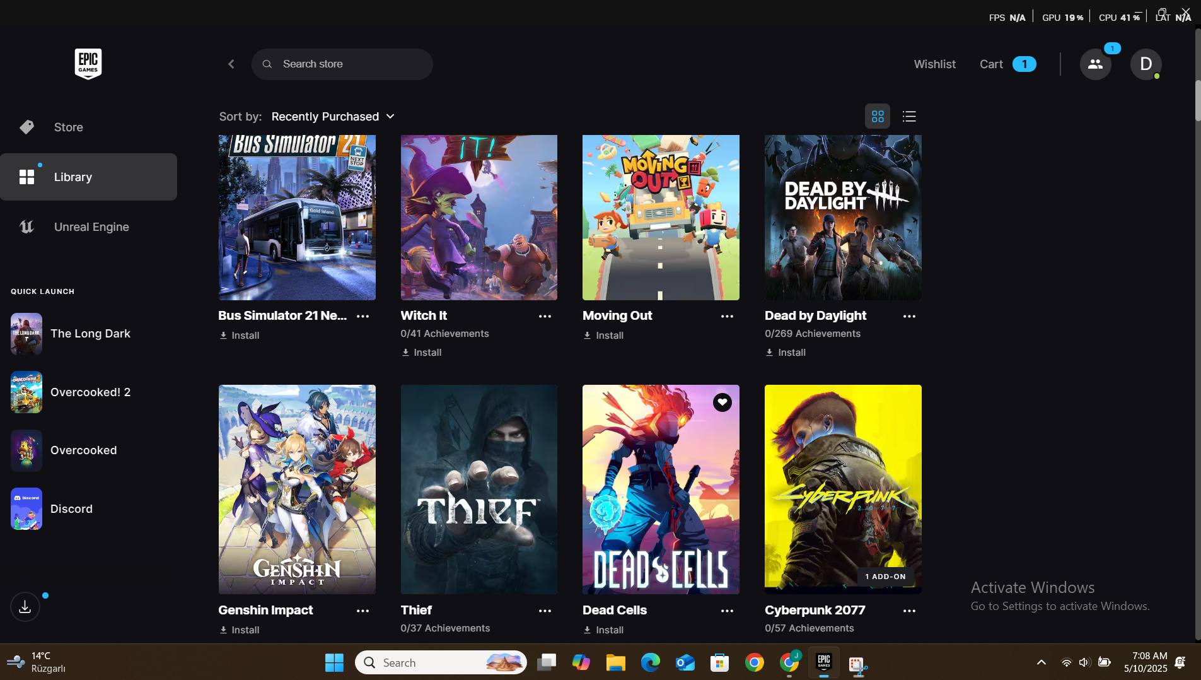
Task: Open the Friends icon
Action: tap(1095, 64)
